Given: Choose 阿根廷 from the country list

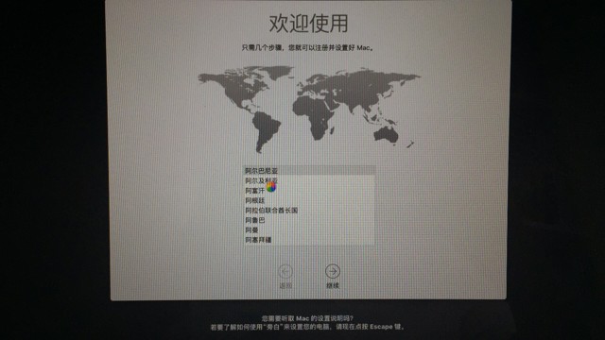Looking at the screenshot, I should [309, 200].
